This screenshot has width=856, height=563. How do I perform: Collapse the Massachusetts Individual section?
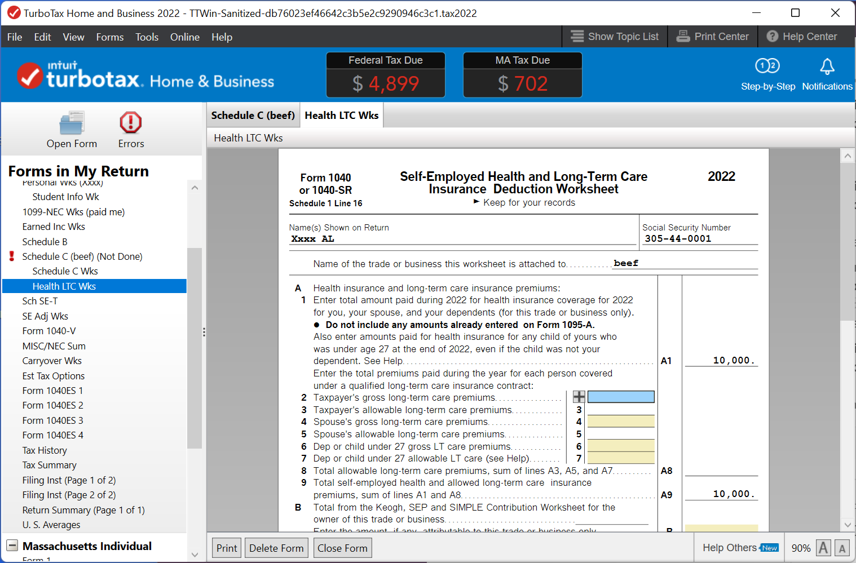(x=12, y=546)
